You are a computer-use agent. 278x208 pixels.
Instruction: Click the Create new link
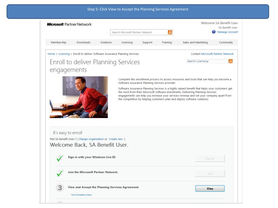(116, 139)
